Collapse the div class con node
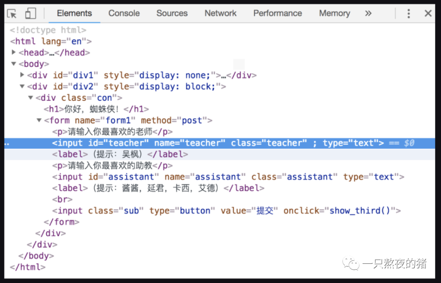This screenshot has width=441, height=283. click(30, 97)
